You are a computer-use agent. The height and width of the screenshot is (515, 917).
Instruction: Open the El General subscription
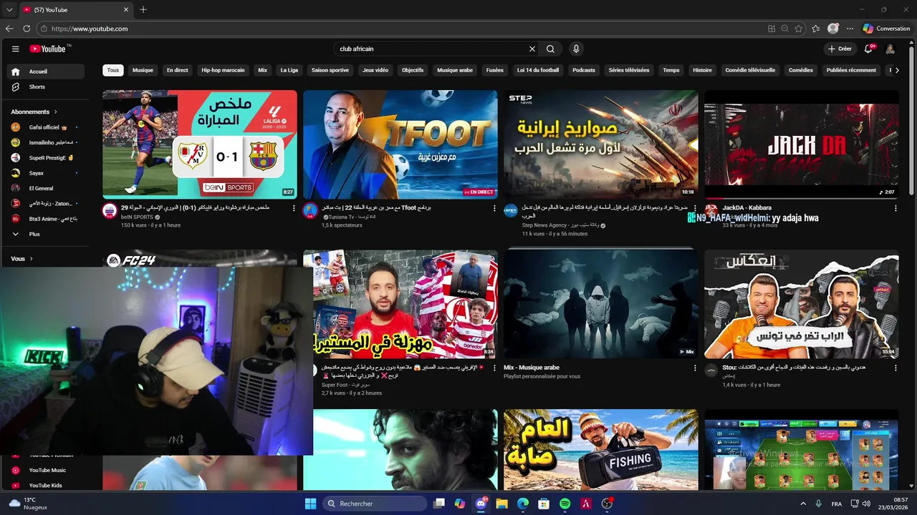pos(46,188)
